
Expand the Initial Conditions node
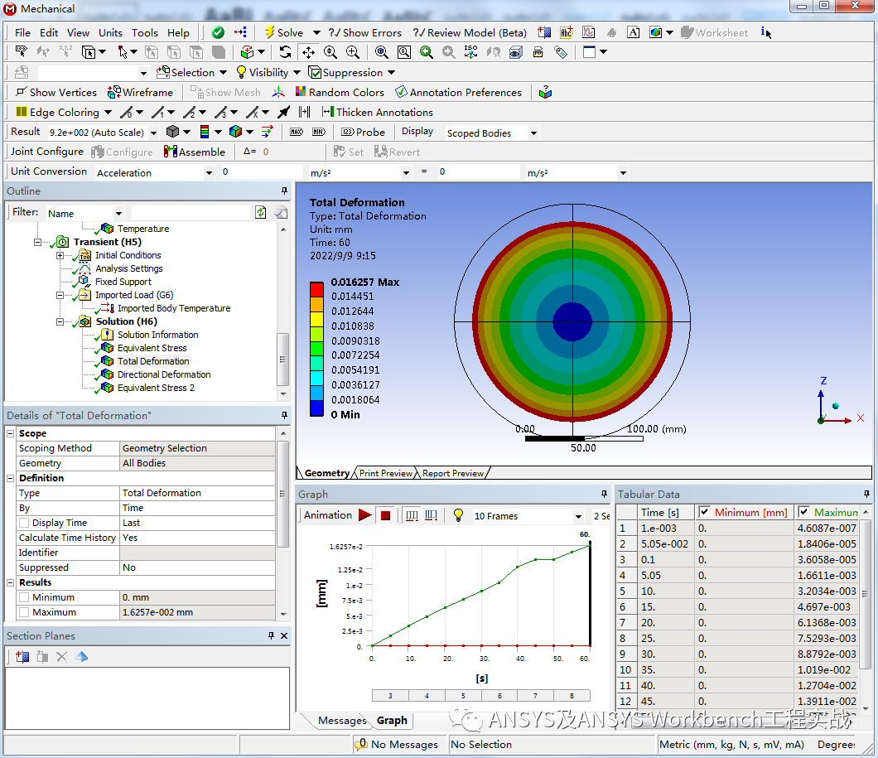click(x=60, y=255)
